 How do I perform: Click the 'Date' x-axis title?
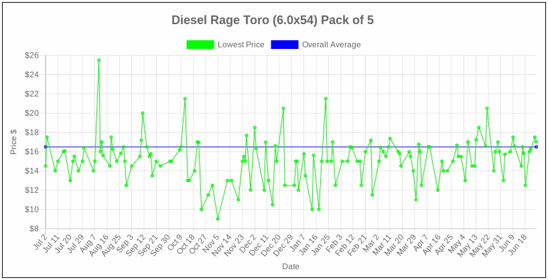[x=291, y=267]
